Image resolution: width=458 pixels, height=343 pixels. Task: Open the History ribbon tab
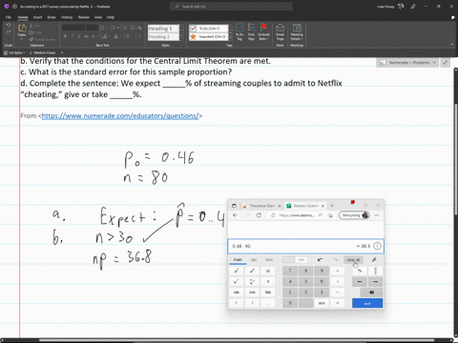67,17
